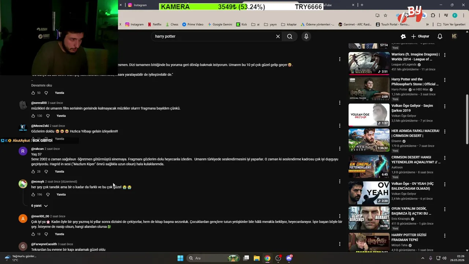
Task: Open Chess bookmark
Action: point(172,25)
